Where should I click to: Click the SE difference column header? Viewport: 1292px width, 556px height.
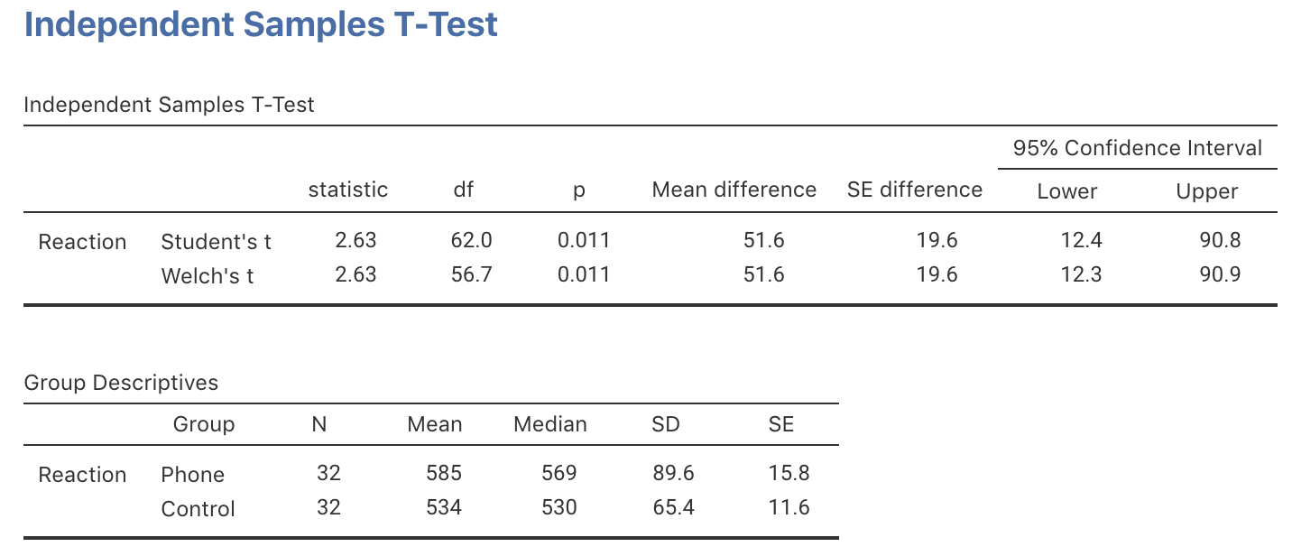click(914, 190)
